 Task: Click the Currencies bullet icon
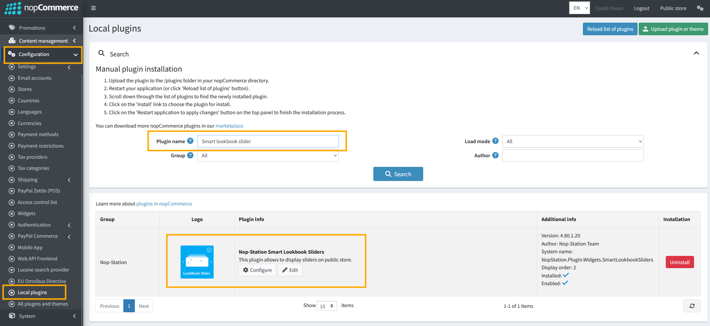click(12, 123)
